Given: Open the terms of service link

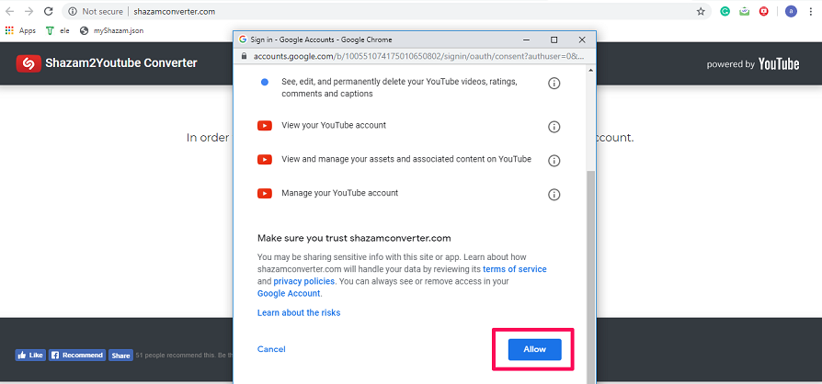Looking at the screenshot, I should click(515, 269).
